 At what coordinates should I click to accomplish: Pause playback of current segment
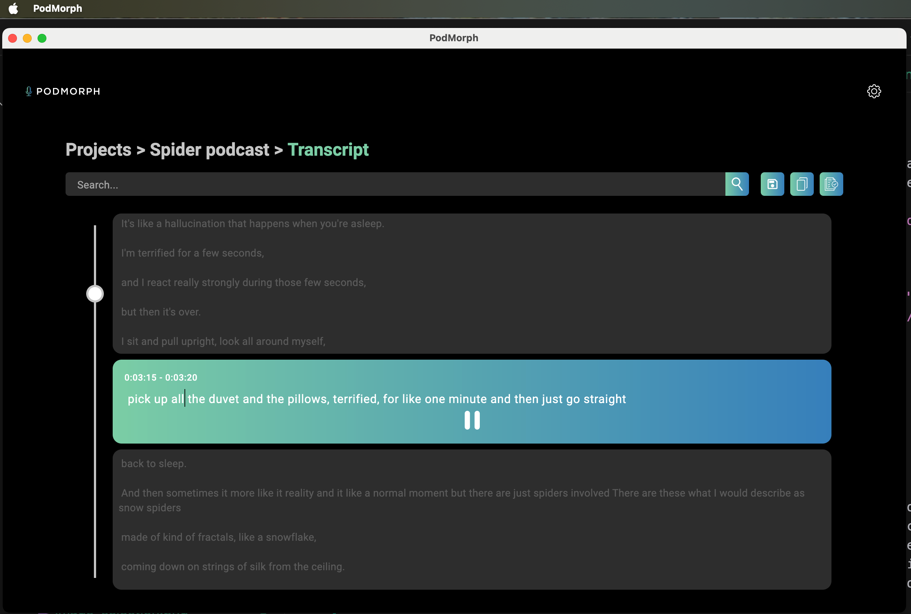point(472,420)
